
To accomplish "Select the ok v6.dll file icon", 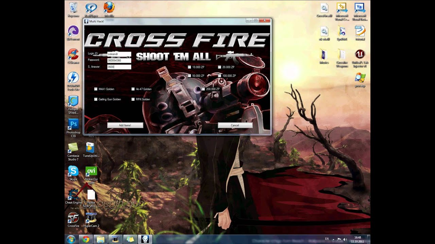I will [x=325, y=33].
